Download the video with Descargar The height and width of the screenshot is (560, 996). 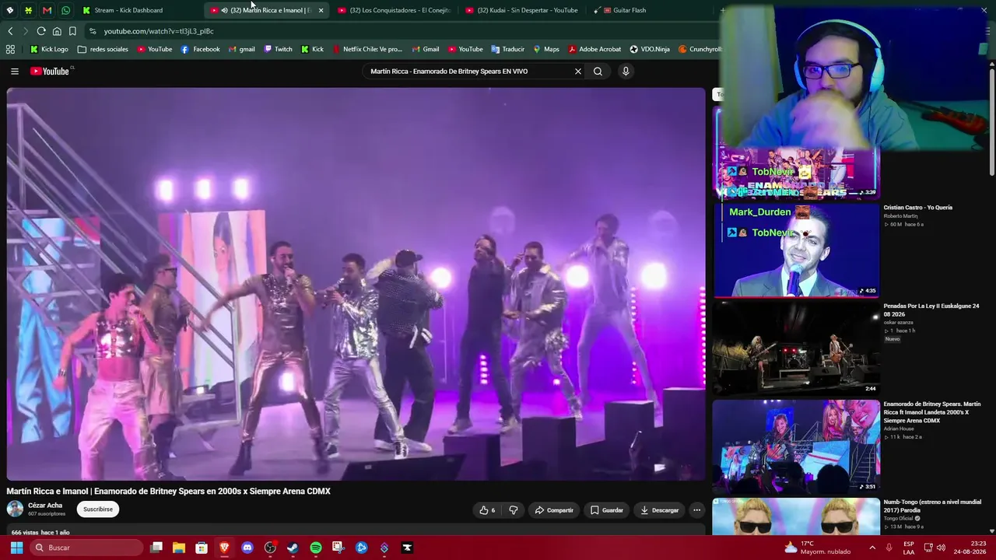[x=660, y=510]
